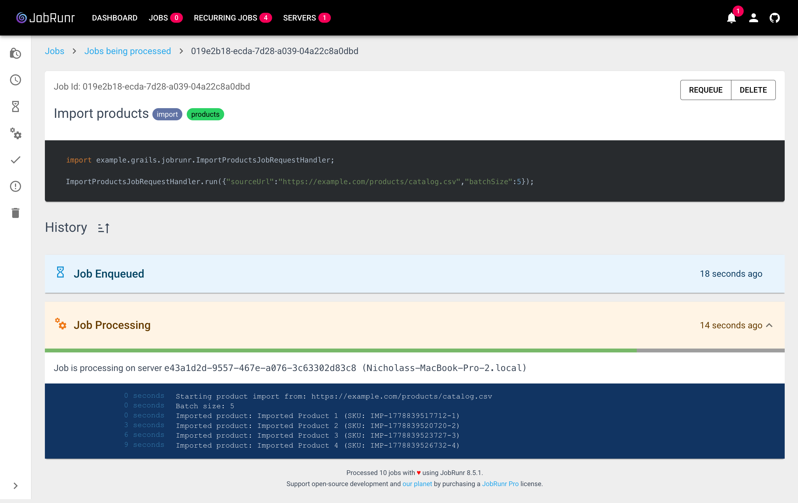Click the Recurring Jobs count badge 4
The width and height of the screenshot is (798, 503).
click(265, 18)
